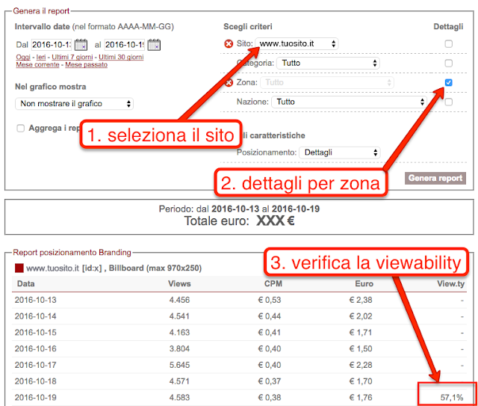Enable the Dettagli checkbox for Sito
The width and height of the screenshot is (478, 406).
[448, 44]
